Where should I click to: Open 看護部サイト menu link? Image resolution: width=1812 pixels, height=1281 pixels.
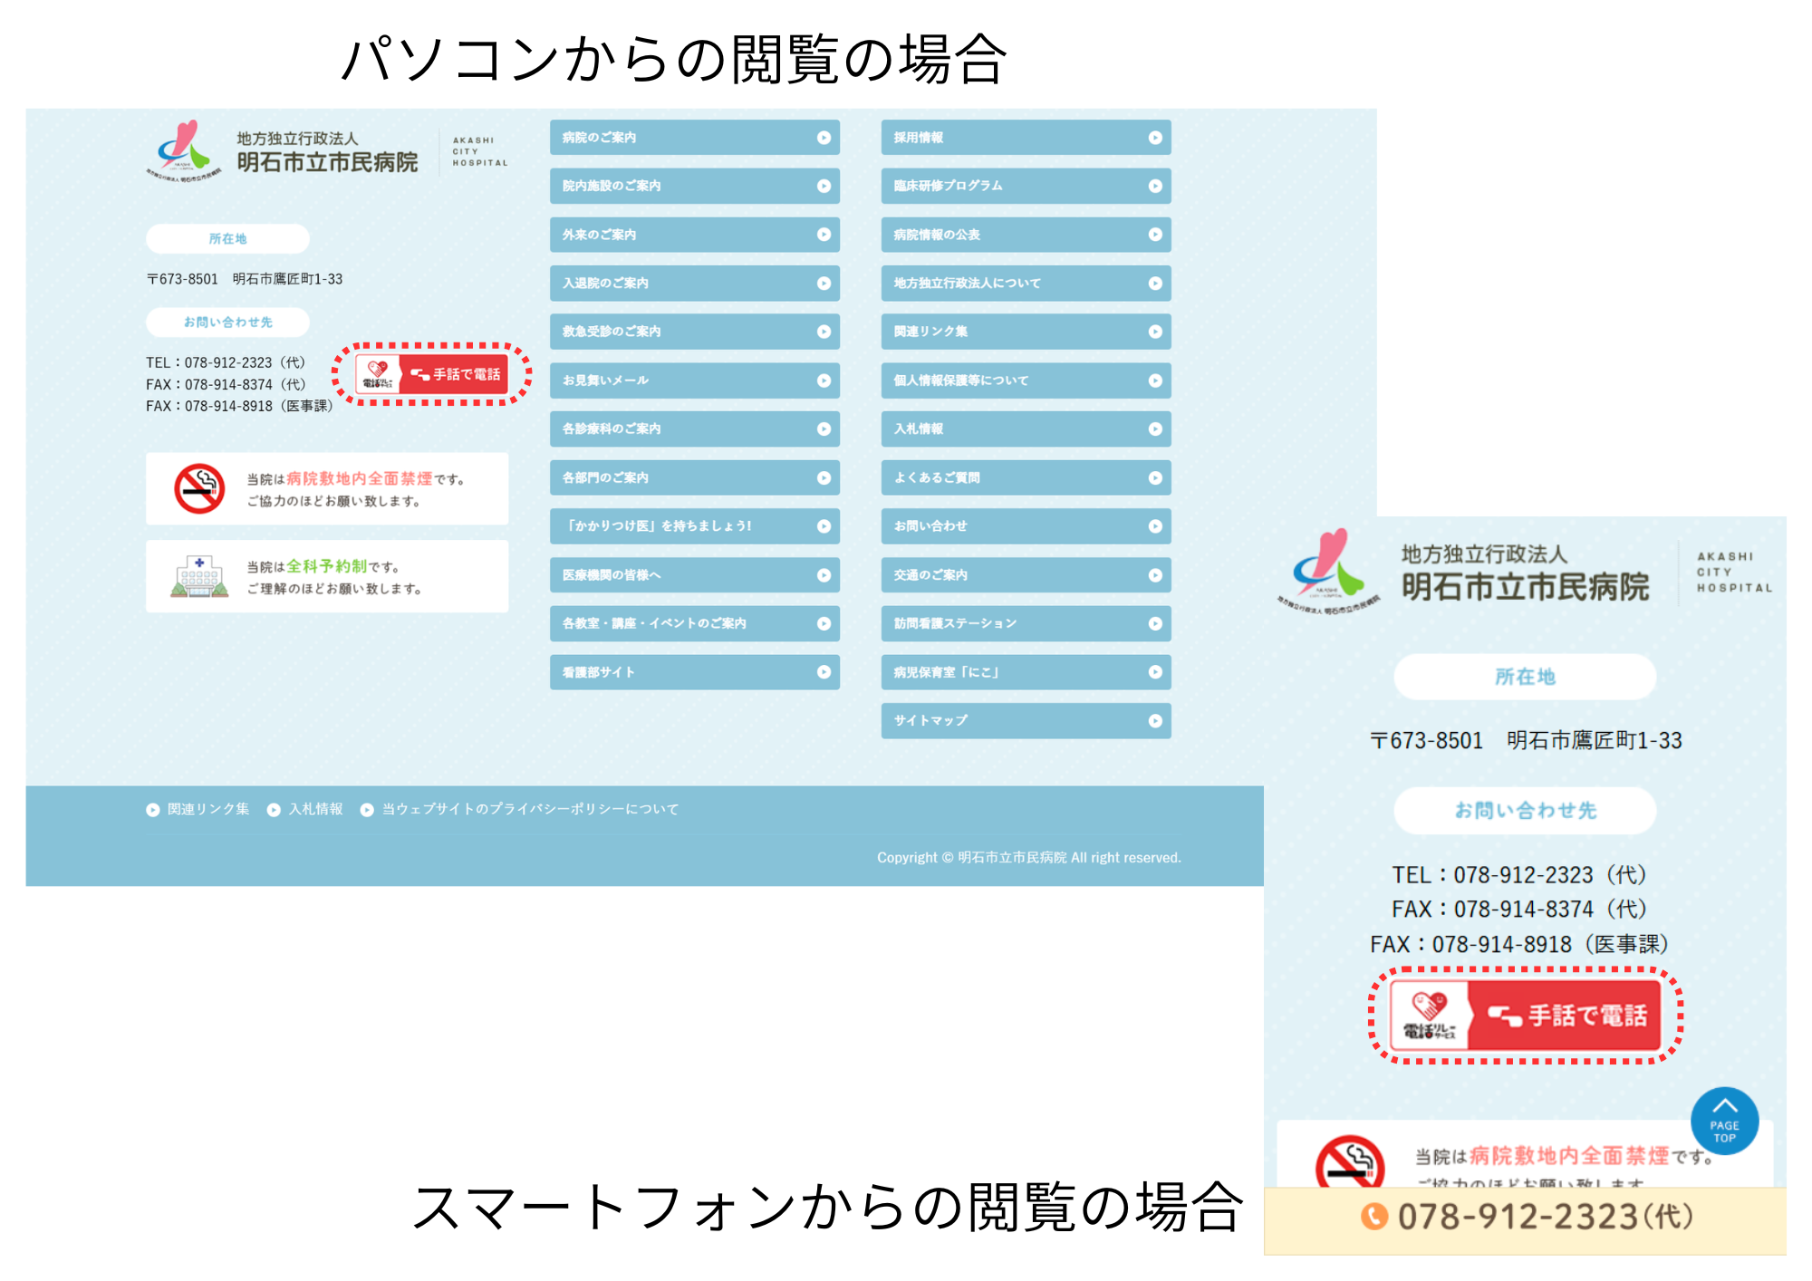tap(694, 672)
